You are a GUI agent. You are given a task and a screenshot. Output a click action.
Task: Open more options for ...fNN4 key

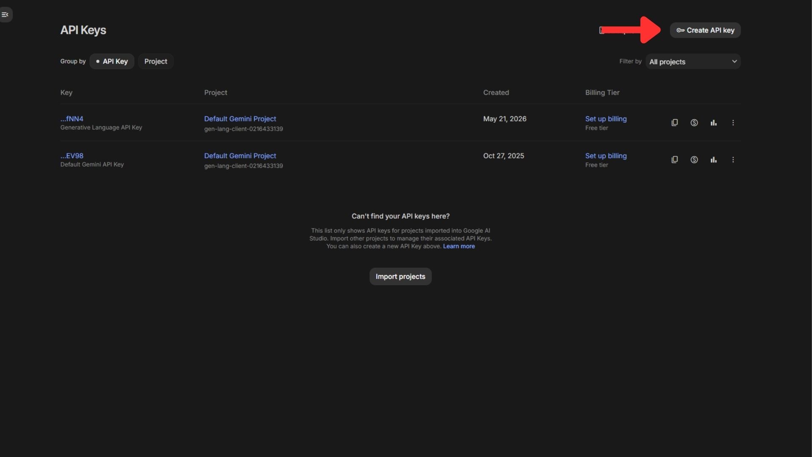click(733, 123)
